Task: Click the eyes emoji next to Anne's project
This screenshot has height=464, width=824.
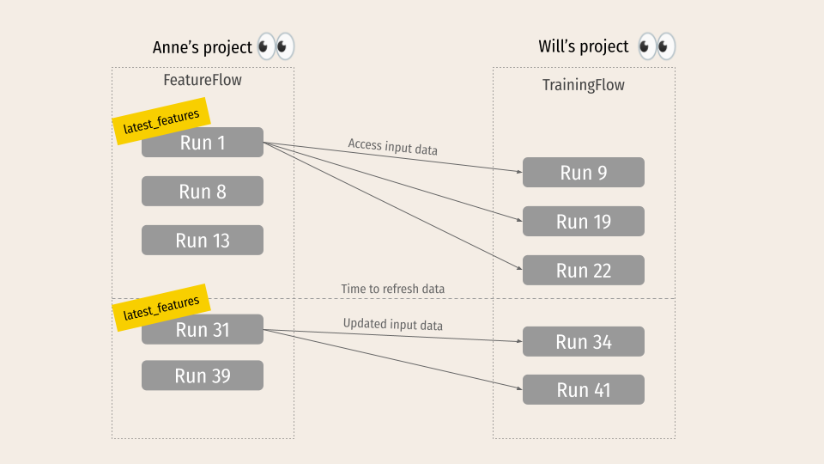Action: click(x=276, y=46)
